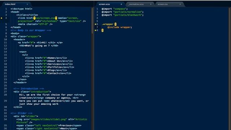
Task: Click the '<h1>Hi! </h1>' line
Action: pyautogui.click(x=40, y=43)
